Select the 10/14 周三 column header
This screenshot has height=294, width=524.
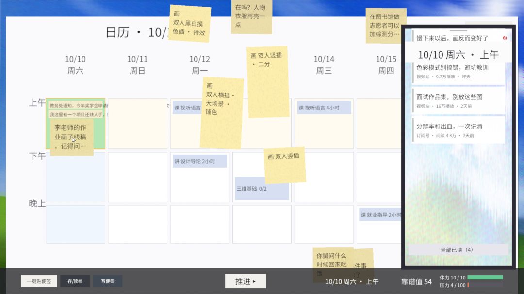point(324,65)
